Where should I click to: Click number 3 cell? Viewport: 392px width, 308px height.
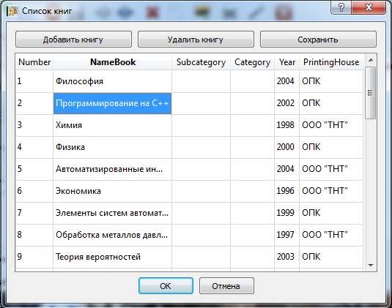coord(34,125)
